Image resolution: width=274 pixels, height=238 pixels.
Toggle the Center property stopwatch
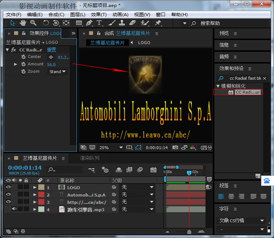tap(23, 57)
